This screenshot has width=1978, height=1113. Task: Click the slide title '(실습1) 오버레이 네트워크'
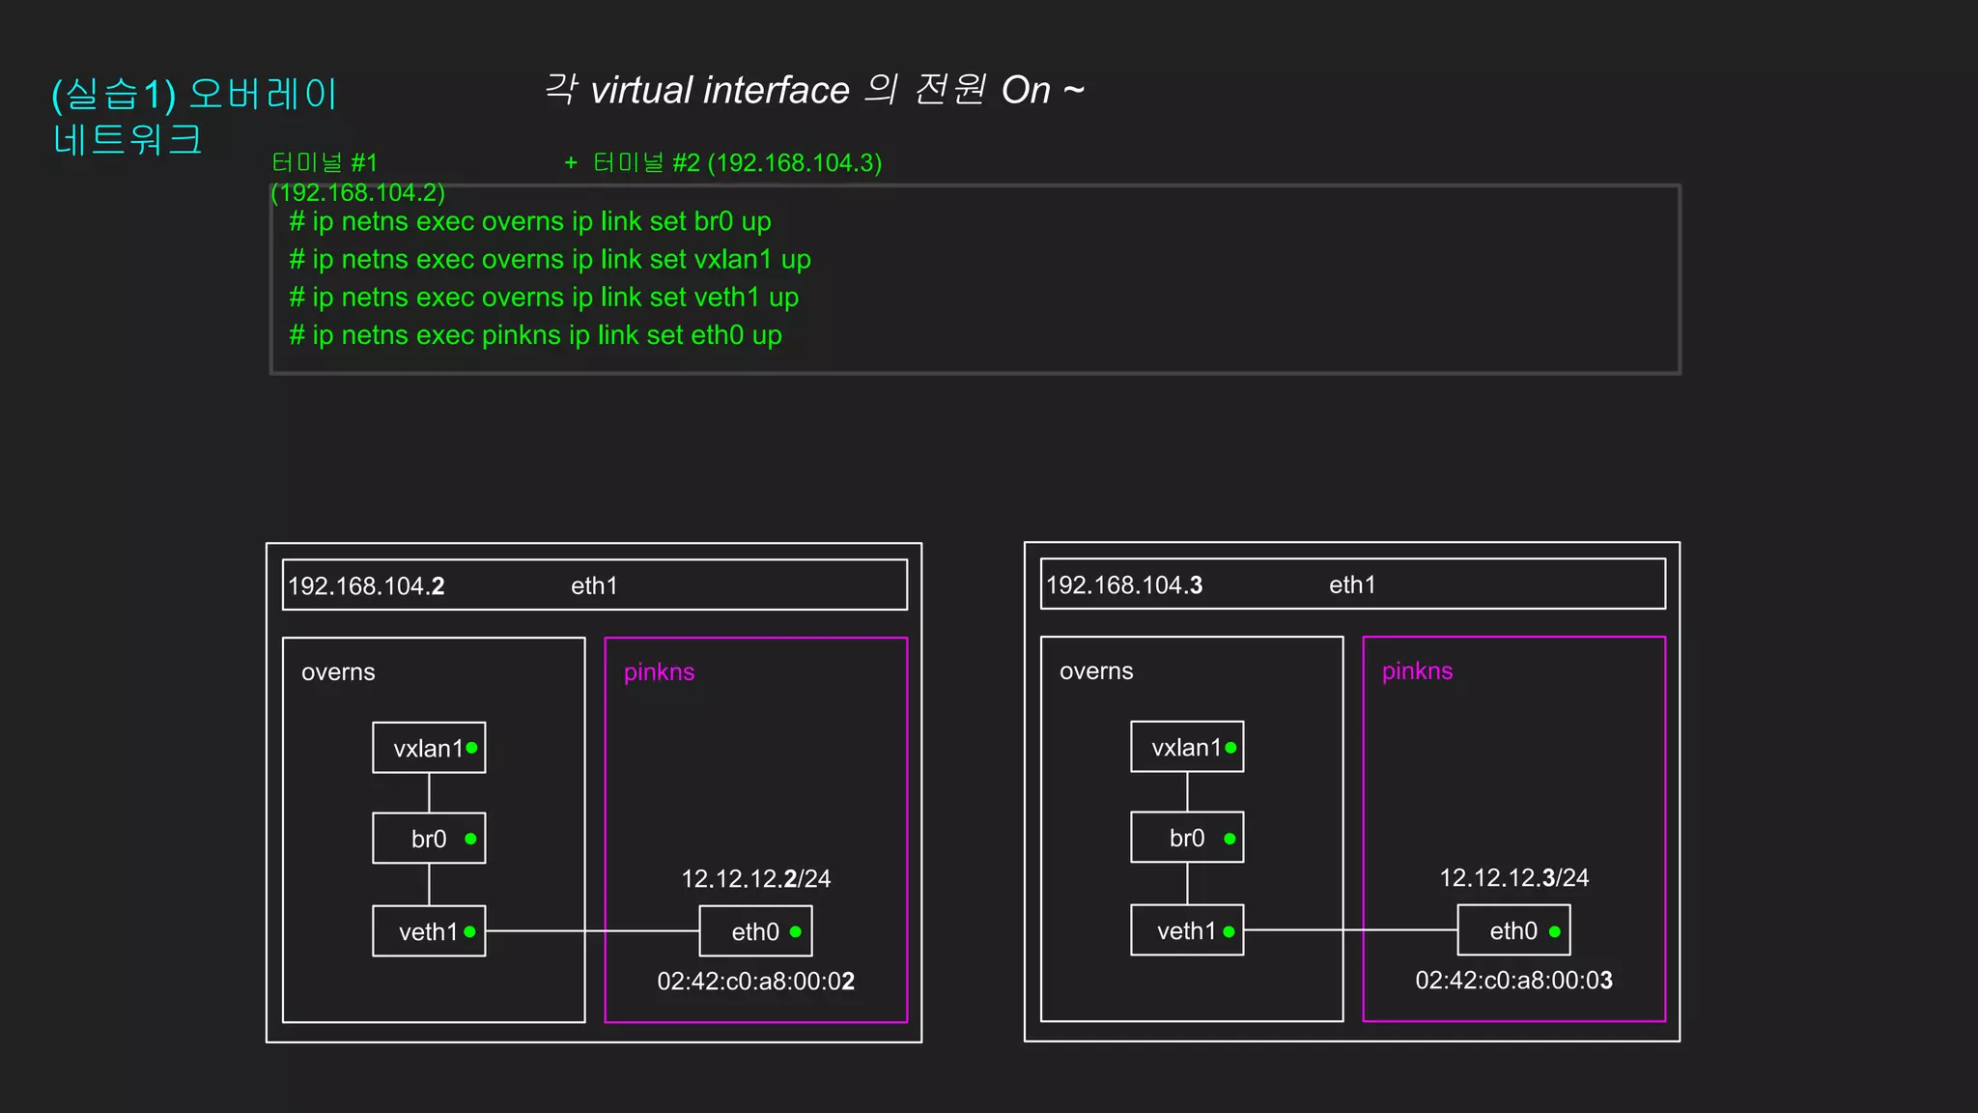[194, 117]
